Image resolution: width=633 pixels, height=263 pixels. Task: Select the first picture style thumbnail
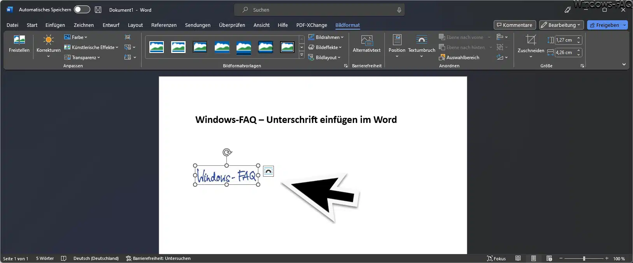click(x=156, y=47)
